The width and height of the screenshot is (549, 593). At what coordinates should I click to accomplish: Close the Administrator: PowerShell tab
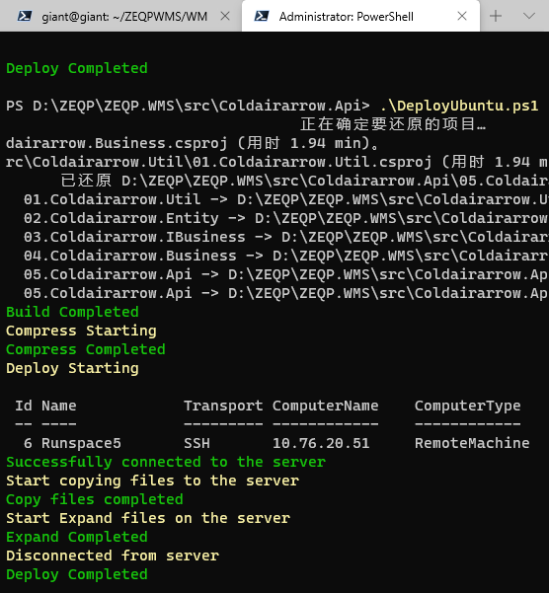click(x=462, y=16)
